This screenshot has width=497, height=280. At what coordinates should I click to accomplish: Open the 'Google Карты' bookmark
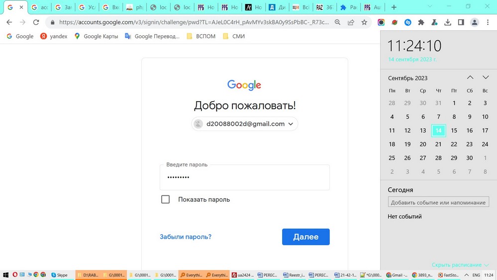pyautogui.click(x=96, y=36)
